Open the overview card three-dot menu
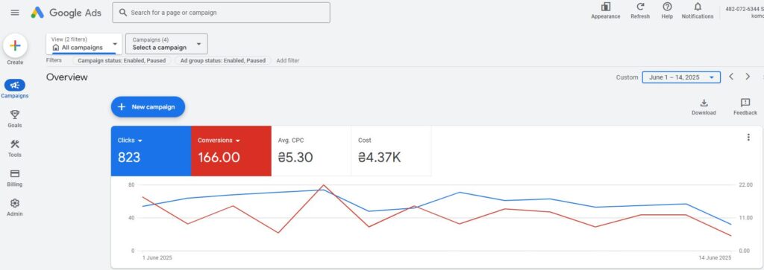 (x=748, y=138)
